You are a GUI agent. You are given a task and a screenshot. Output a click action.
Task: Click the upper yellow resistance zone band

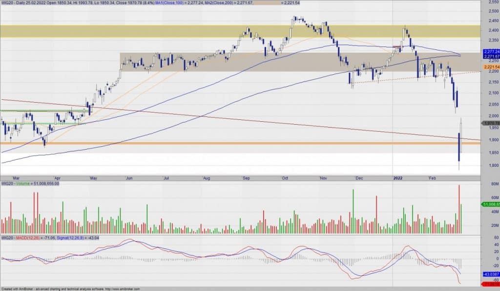click(x=244, y=31)
